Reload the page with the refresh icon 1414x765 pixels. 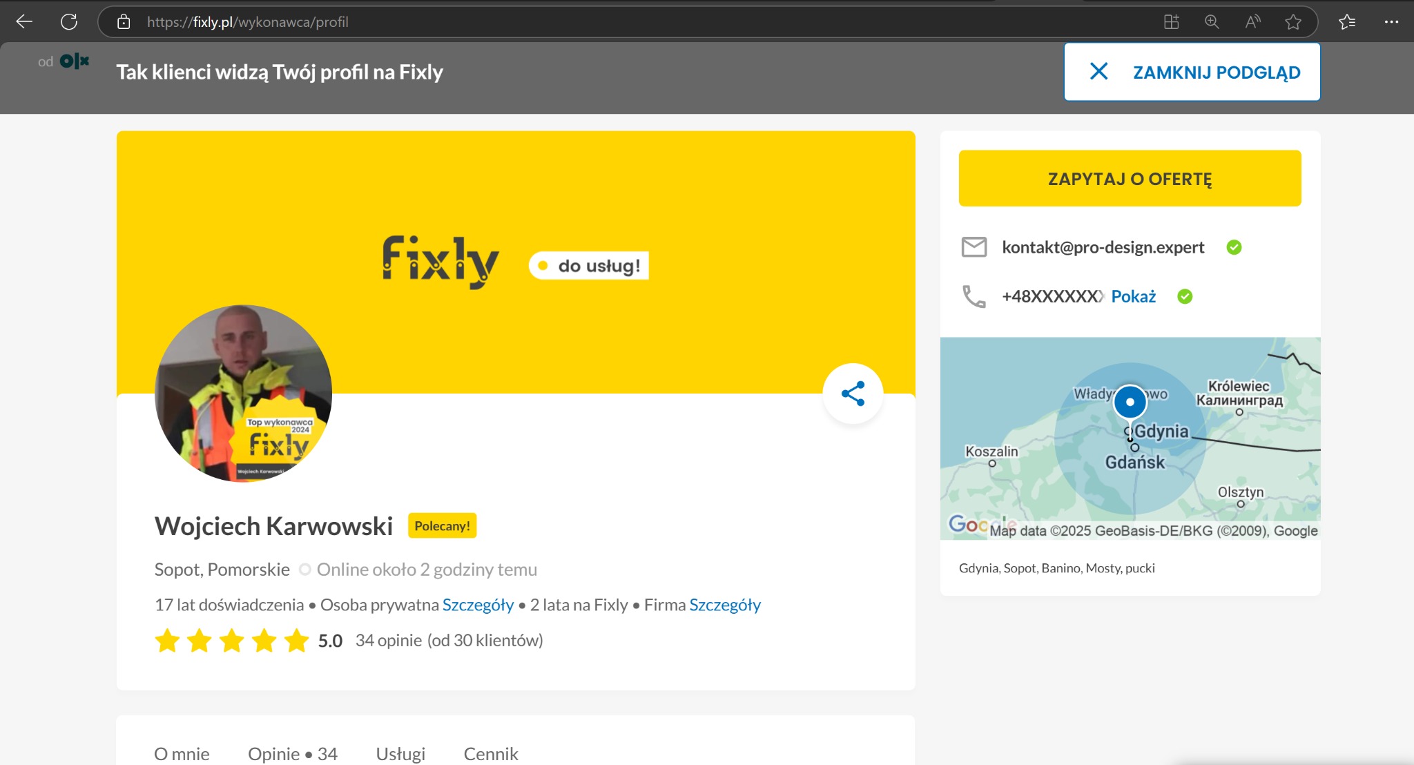point(70,21)
